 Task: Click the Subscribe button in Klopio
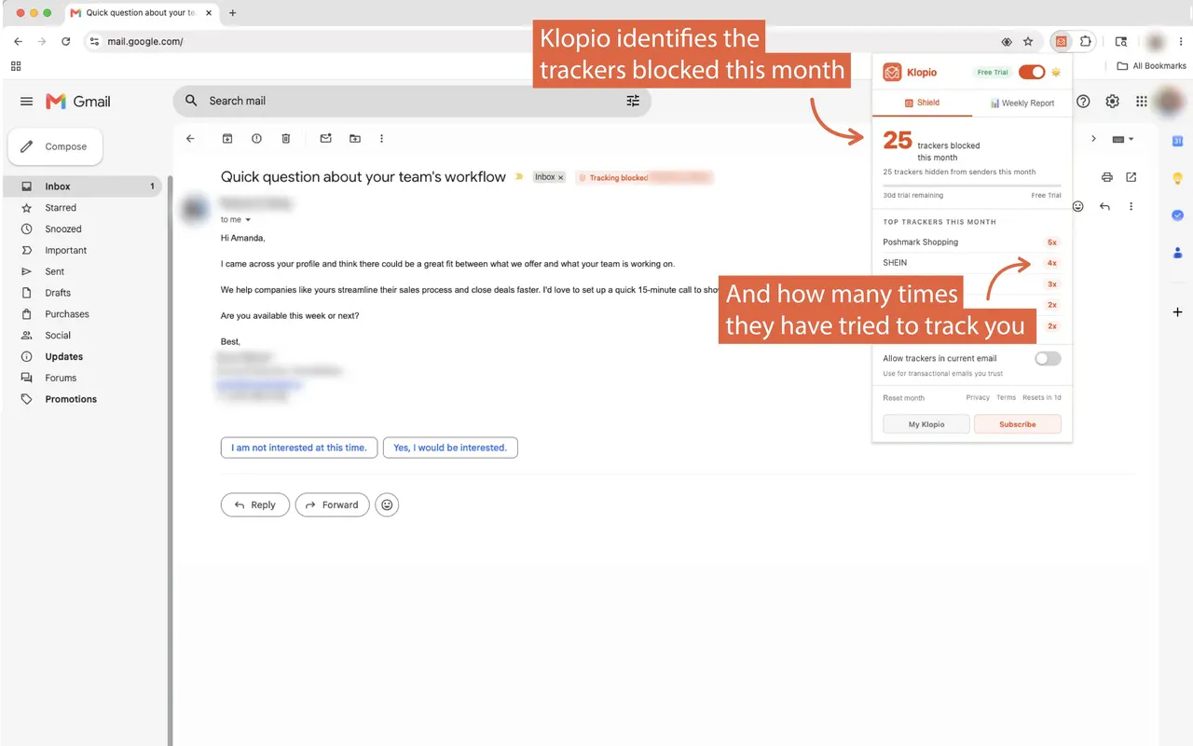(x=1018, y=424)
